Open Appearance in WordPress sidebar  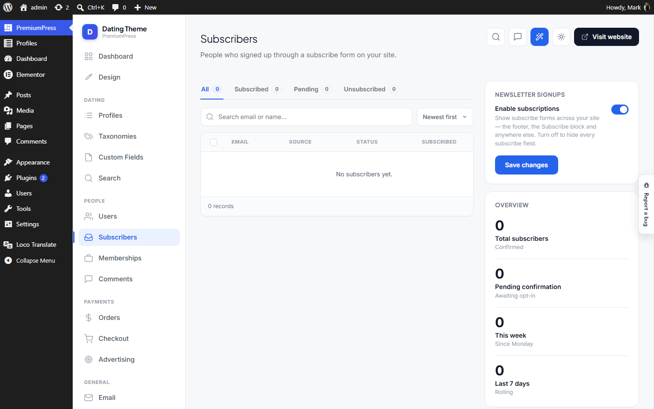coord(36,162)
